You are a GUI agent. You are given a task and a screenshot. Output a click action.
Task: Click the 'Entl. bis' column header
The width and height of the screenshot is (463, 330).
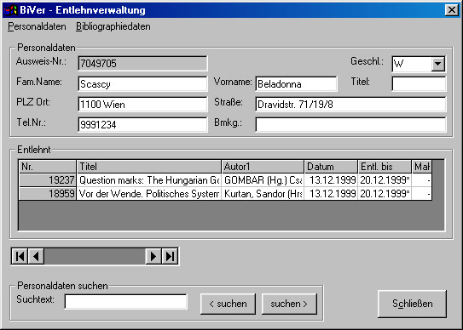[385, 167]
